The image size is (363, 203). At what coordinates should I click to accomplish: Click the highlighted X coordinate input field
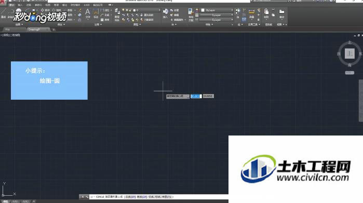coord(196,96)
